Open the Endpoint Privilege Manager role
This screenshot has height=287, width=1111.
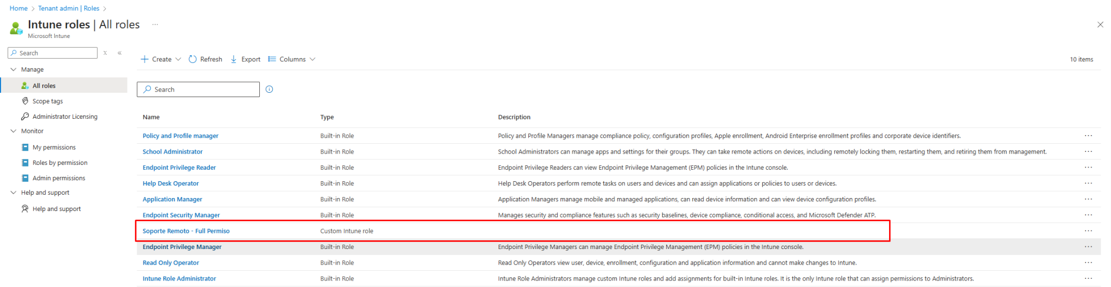(182, 247)
